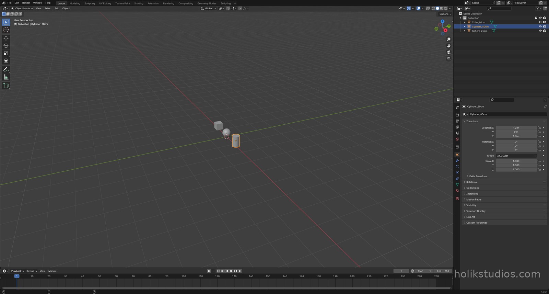Viewport: 549px width, 294px height.
Task: Open the Object Mode dropdown
Action: pos(22,8)
